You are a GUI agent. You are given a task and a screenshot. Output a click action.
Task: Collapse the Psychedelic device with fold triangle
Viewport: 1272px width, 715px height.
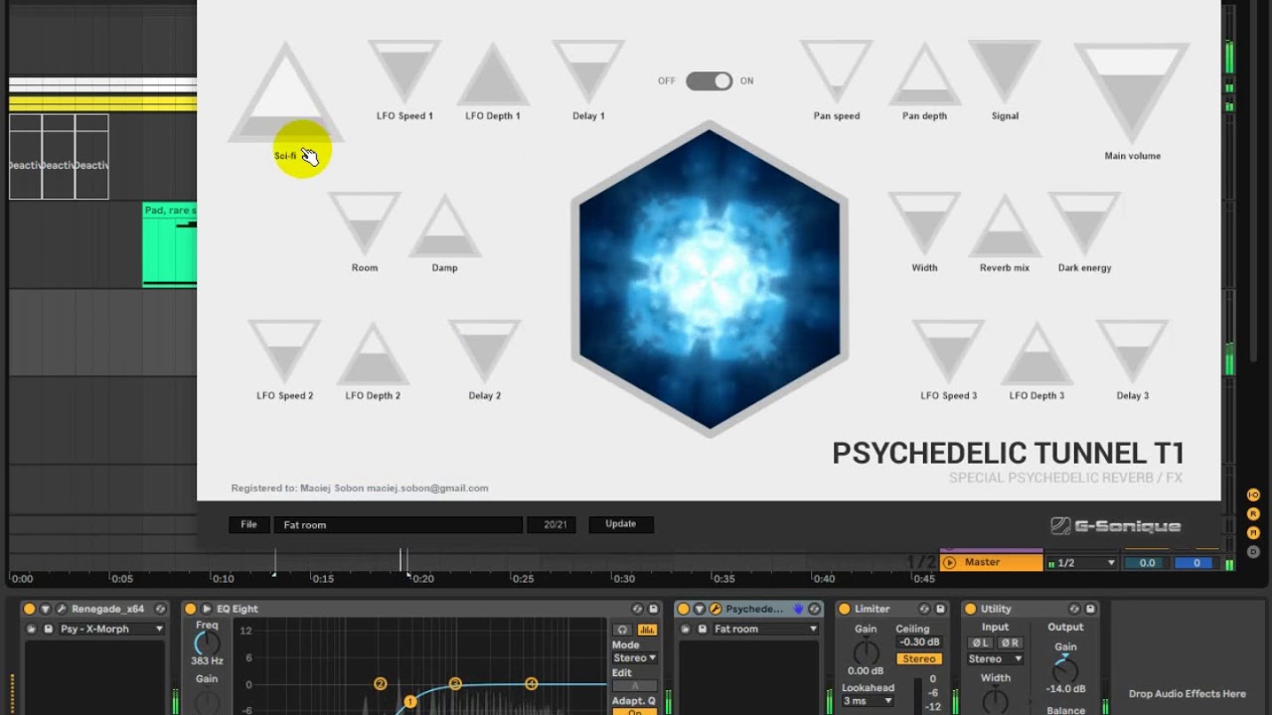coord(699,609)
